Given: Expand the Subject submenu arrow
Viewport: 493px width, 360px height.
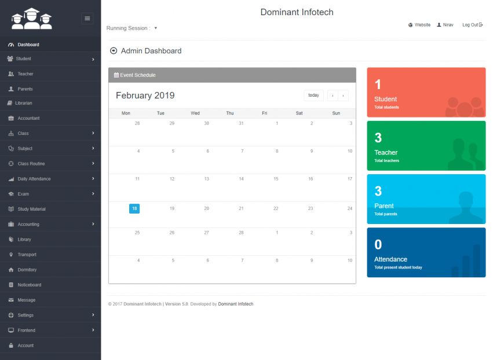Looking at the screenshot, I should 93,148.
